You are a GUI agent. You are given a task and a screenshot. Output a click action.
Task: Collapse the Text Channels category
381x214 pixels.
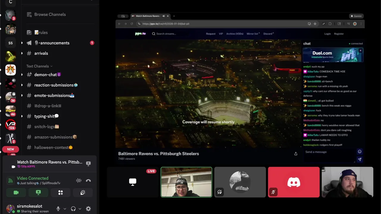point(39,66)
